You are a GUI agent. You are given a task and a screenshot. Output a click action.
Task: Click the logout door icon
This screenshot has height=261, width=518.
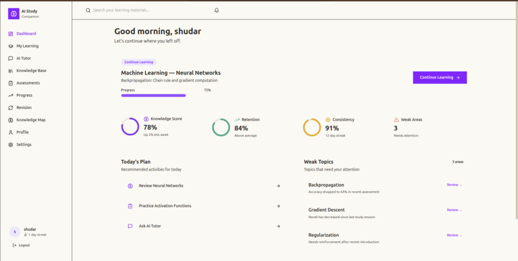tap(15, 245)
